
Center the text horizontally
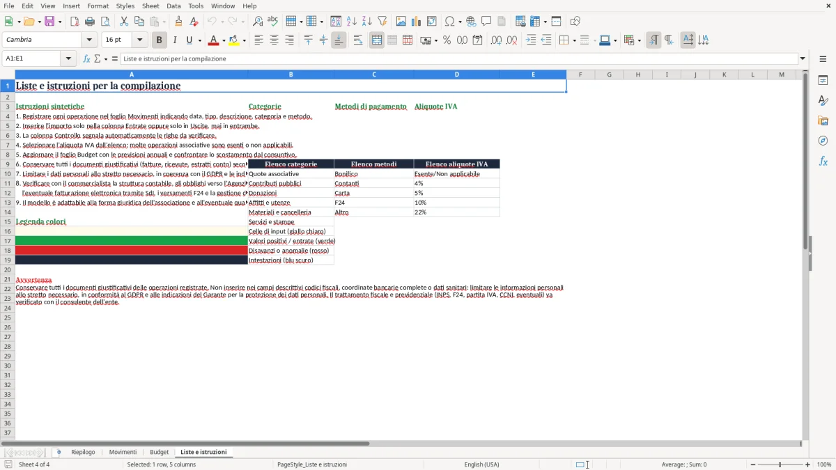274,40
